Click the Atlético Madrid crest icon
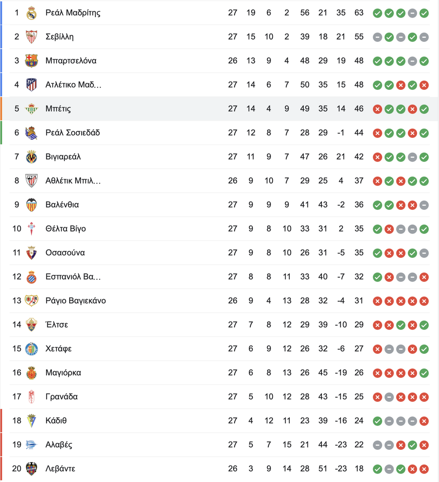439x482 pixels. 31,85
